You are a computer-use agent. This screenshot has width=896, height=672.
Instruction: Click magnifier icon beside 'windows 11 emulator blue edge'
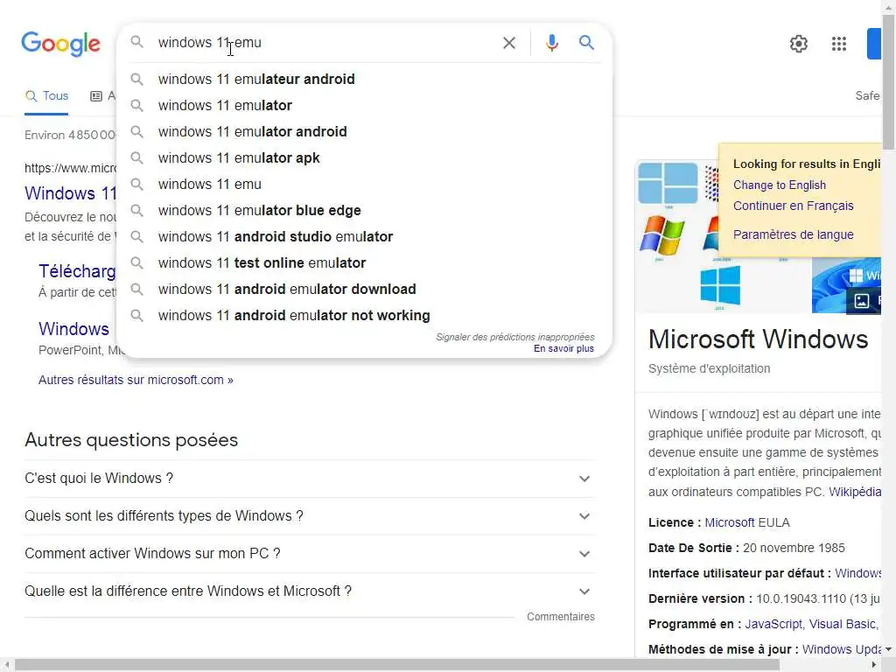(x=136, y=210)
